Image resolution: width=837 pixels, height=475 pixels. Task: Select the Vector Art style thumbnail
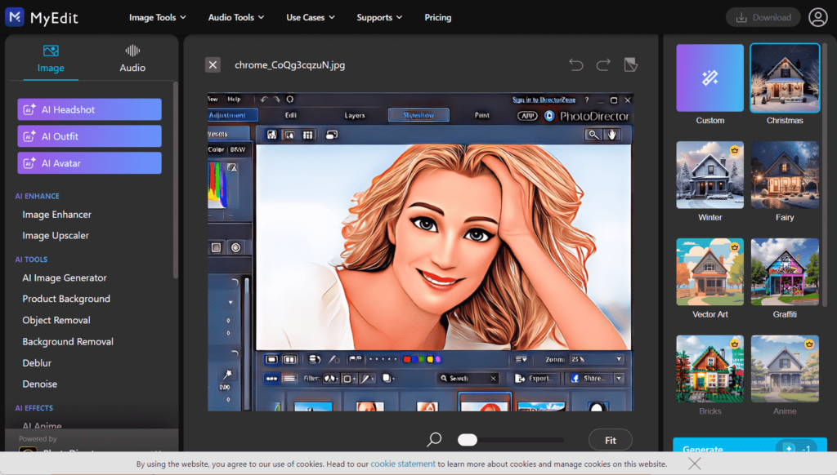tap(710, 272)
